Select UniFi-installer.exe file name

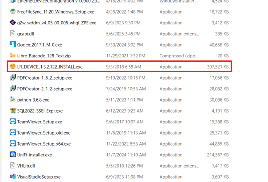(35, 155)
